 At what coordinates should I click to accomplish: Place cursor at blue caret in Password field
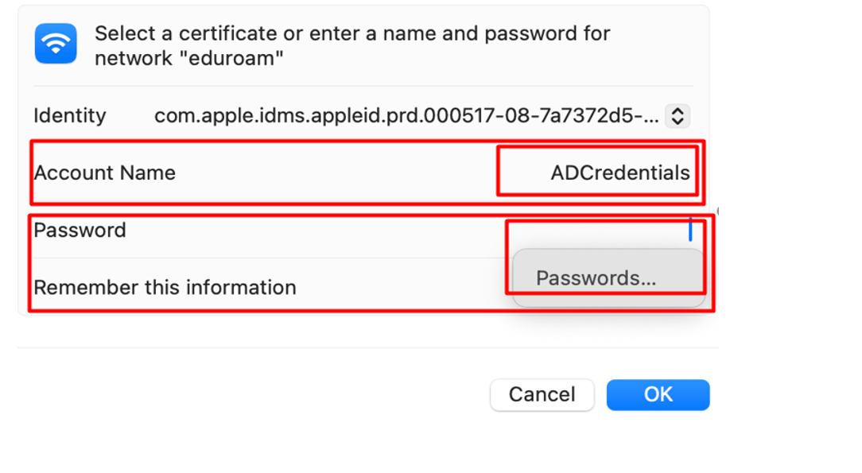(x=690, y=230)
